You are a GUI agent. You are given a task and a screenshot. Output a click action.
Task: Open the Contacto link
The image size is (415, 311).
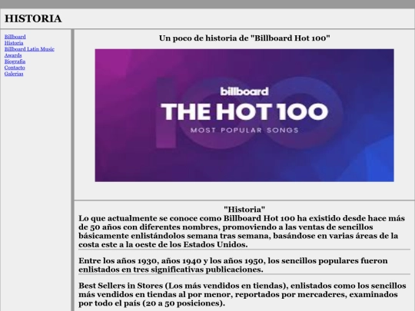pos(15,68)
